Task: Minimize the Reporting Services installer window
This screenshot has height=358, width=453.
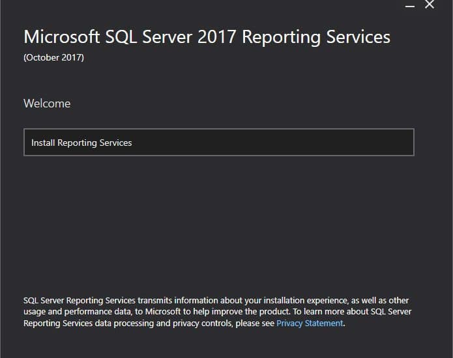Action: [x=410, y=6]
